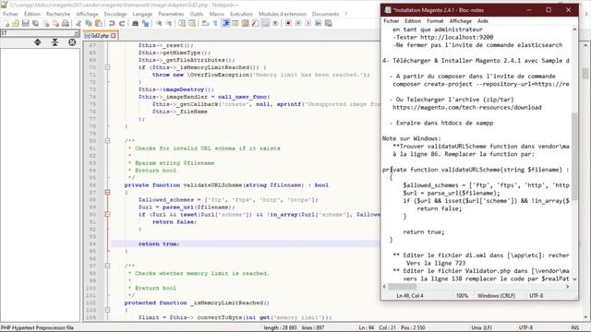The image size is (591, 332).
Task: Click the Notepad++ scroll down arrow
Action: point(585,317)
